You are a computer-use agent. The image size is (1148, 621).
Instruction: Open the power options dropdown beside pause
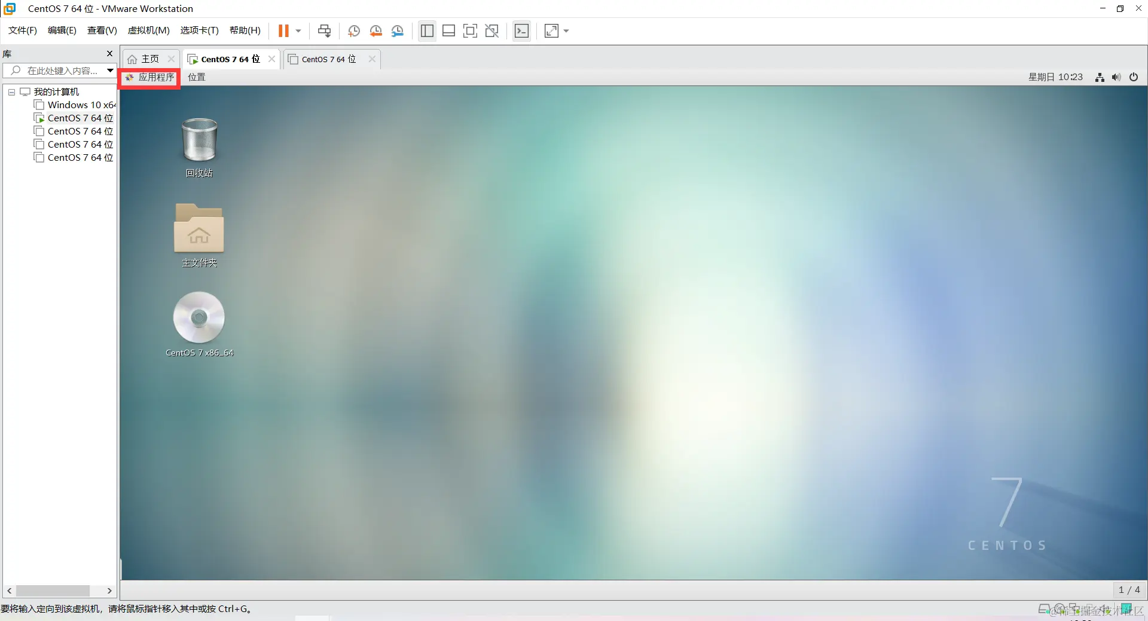click(x=298, y=31)
